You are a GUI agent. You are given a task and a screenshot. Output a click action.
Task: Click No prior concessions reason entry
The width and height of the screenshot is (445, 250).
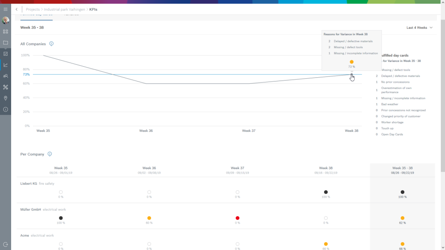395,82
